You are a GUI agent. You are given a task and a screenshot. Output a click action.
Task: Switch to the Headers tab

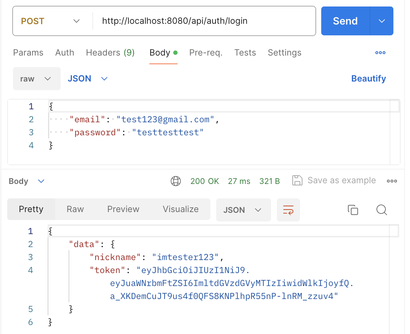click(x=110, y=53)
